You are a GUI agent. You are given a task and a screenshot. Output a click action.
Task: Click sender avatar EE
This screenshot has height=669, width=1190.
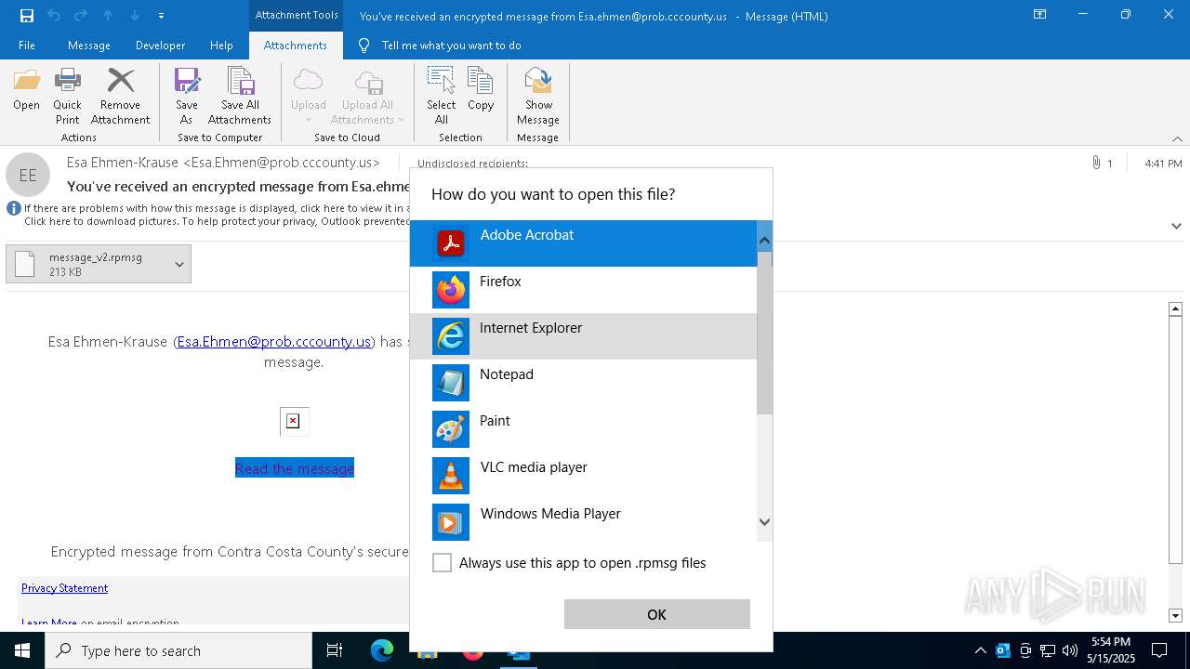28,175
